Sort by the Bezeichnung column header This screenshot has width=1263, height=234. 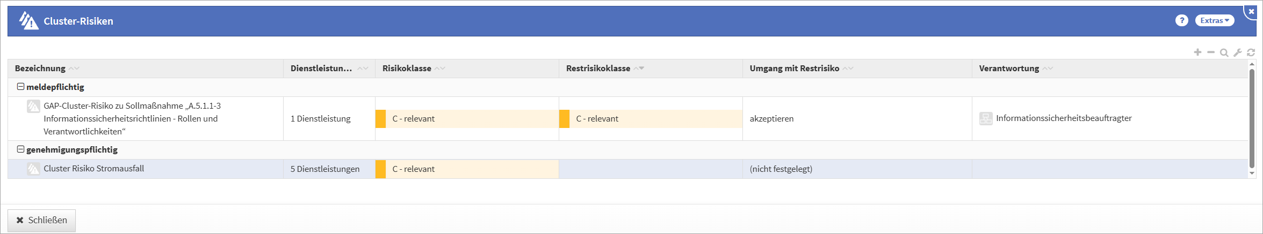tap(40, 69)
